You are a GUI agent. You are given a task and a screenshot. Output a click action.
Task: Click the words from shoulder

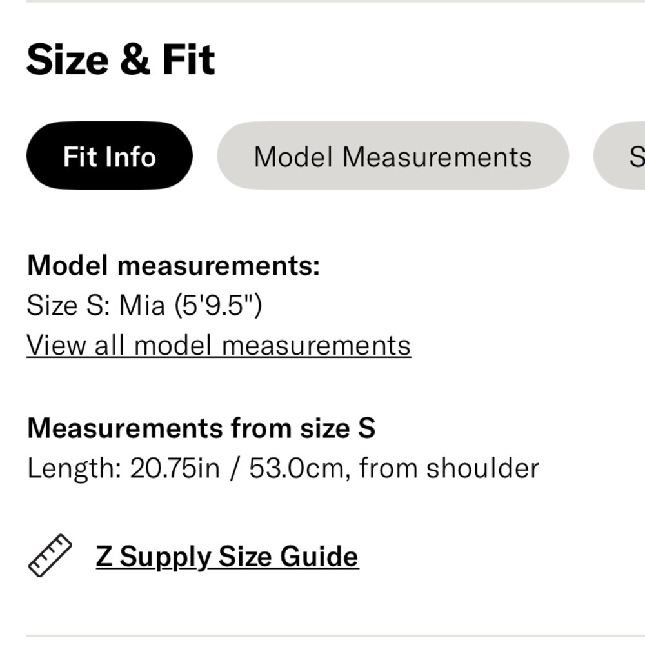click(x=449, y=468)
